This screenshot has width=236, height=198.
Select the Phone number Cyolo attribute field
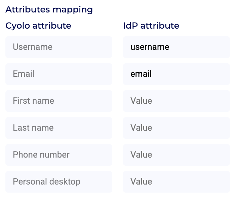[x=59, y=155]
